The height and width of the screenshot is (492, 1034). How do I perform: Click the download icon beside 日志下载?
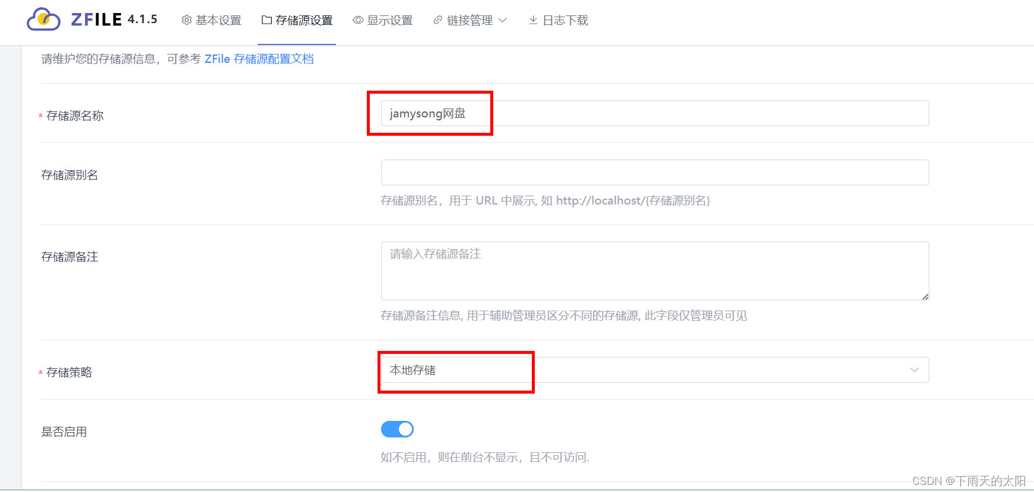533,20
